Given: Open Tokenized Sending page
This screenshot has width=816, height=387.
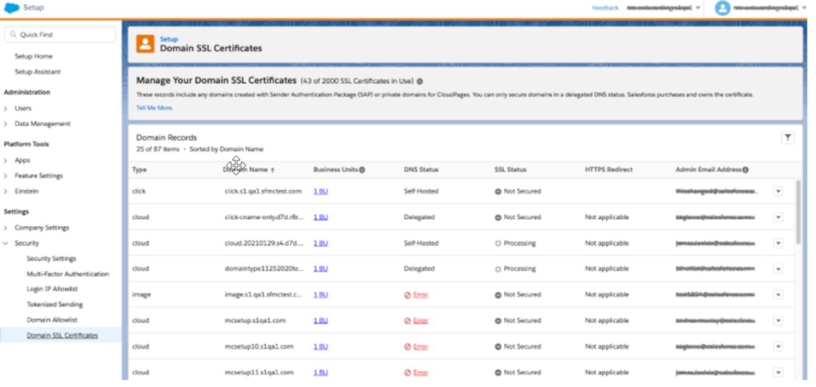Looking at the screenshot, I should pos(54,305).
